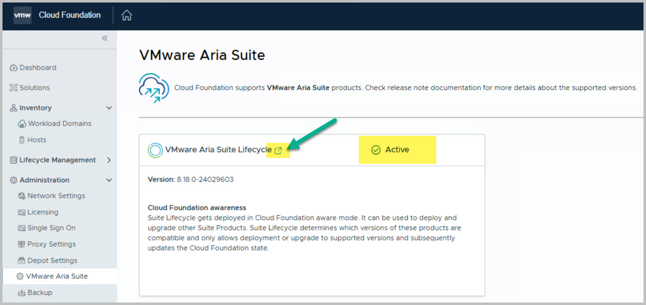Click the Aria Suite cloud icon

[154, 88]
